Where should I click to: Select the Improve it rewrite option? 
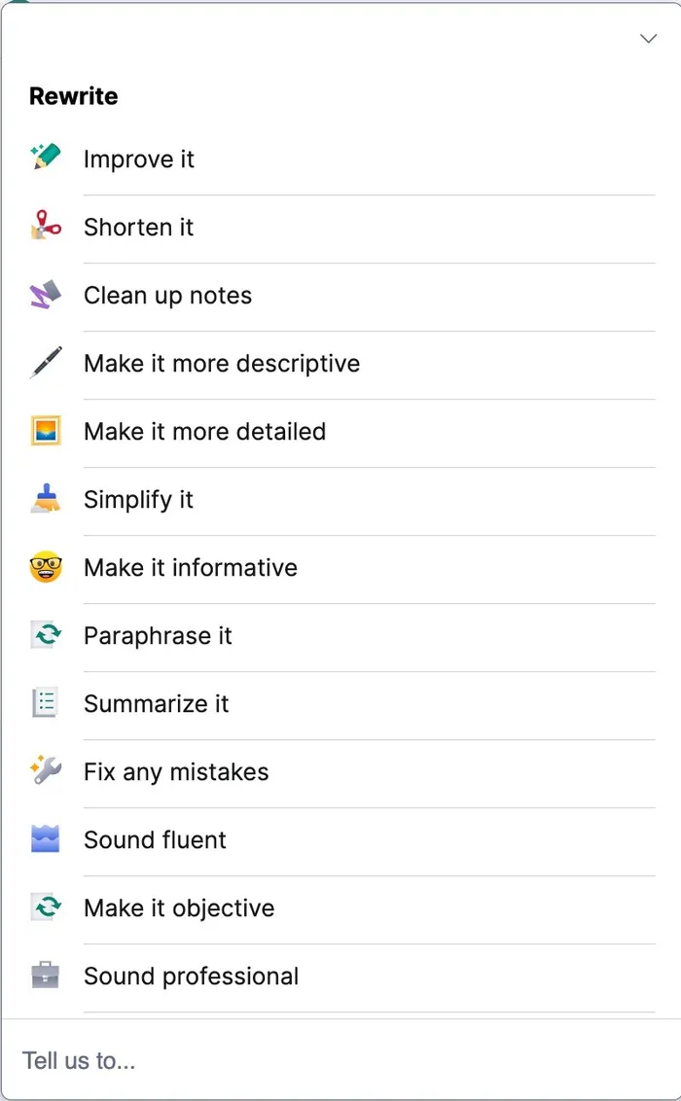click(139, 160)
